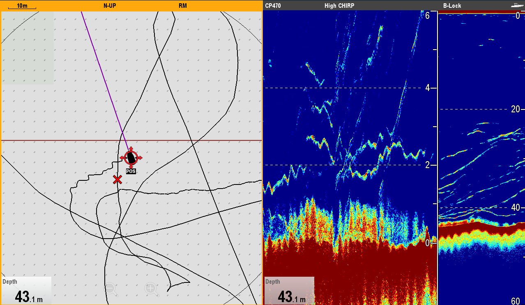This screenshot has height=305, width=525.
Task: Select the vessel position icon on chart
Action: (x=131, y=157)
